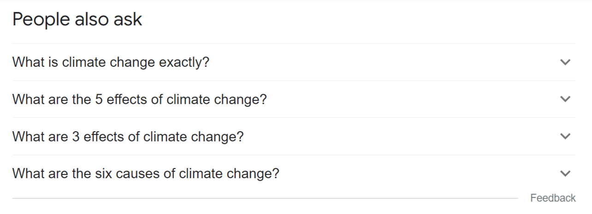The width and height of the screenshot is (592, 214).
Task: Expand "What are the 5 effects of climate change?"
Action: coord(139,99)
